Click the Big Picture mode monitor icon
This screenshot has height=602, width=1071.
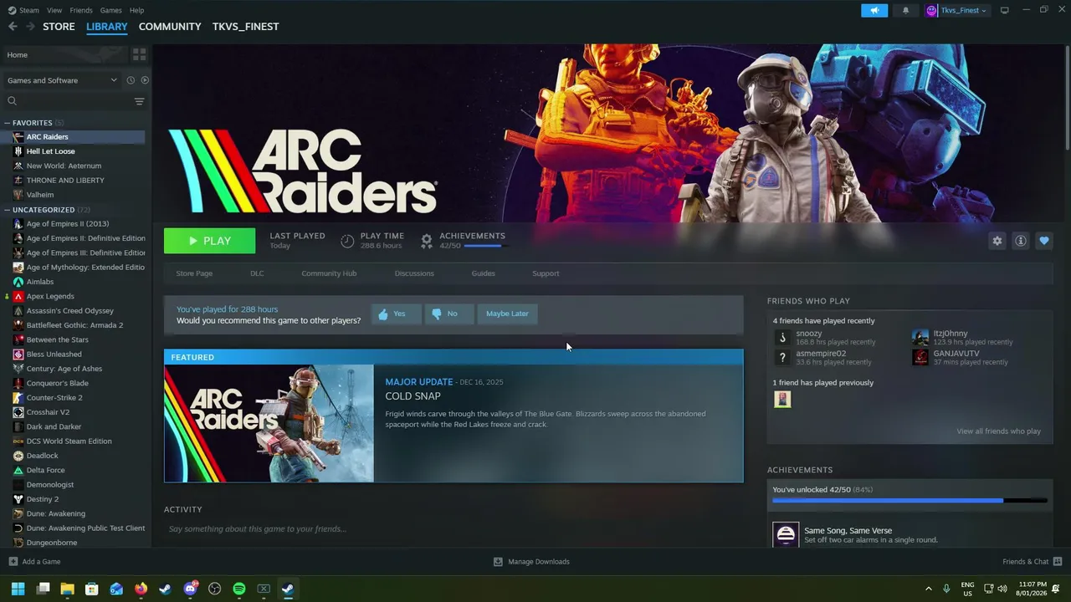pyautogui.click(x=1005, y=10)
